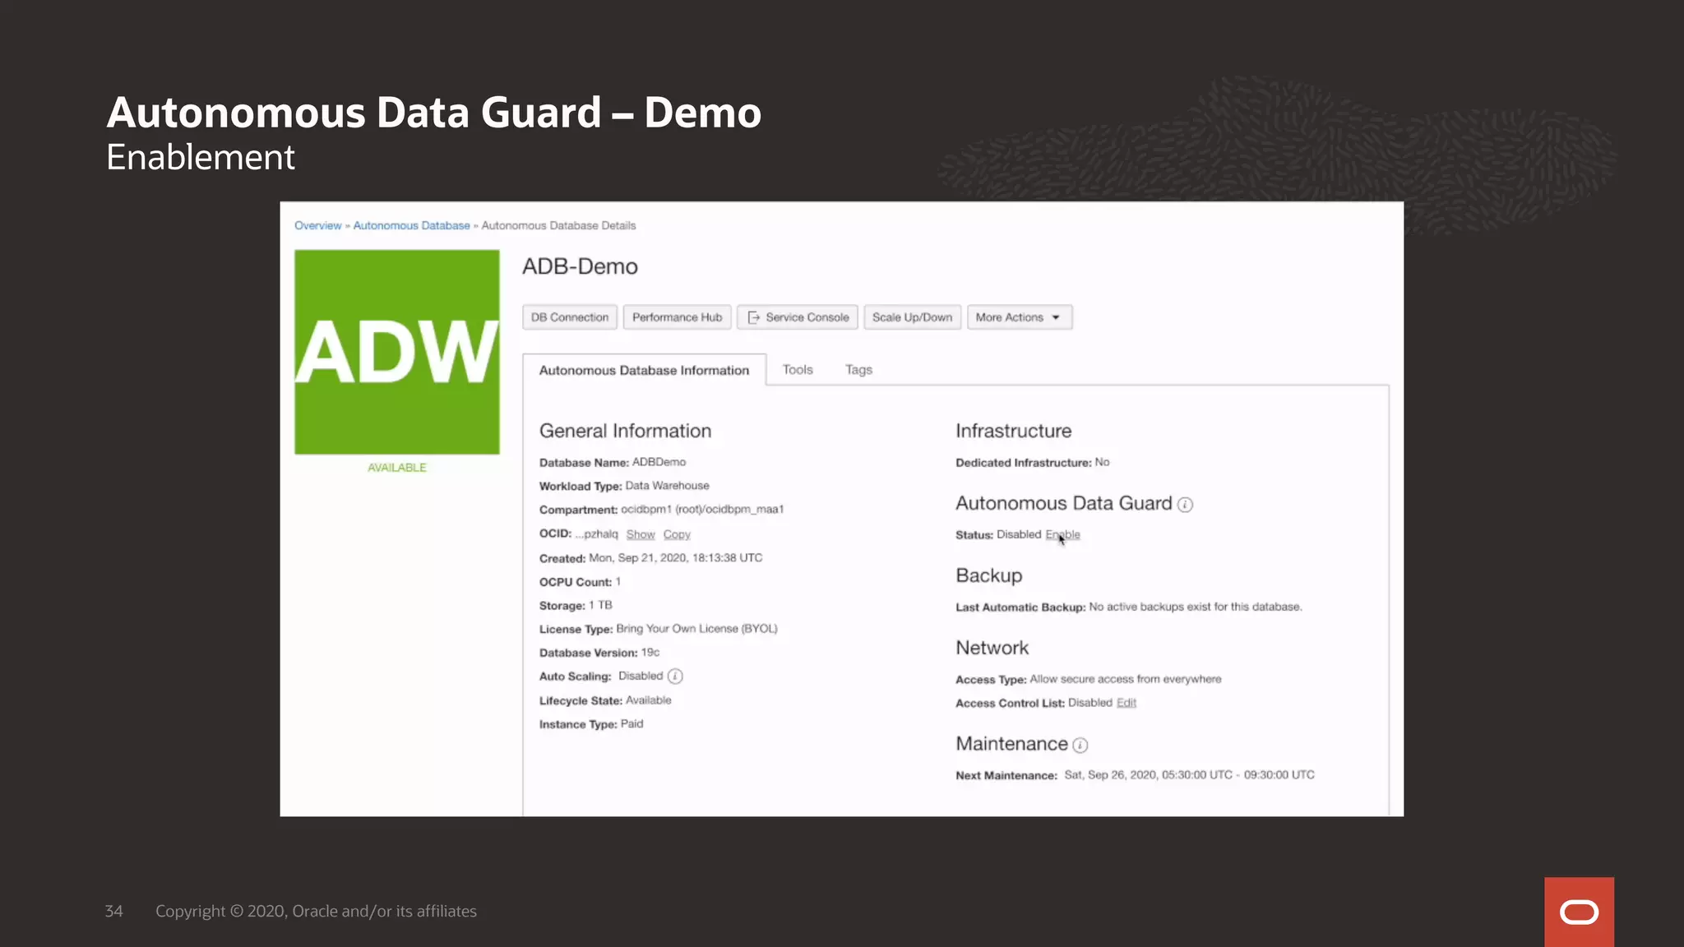Click the License Type BYOL value
Viewport: 1684px width, 947px height.
coord(696,629)
